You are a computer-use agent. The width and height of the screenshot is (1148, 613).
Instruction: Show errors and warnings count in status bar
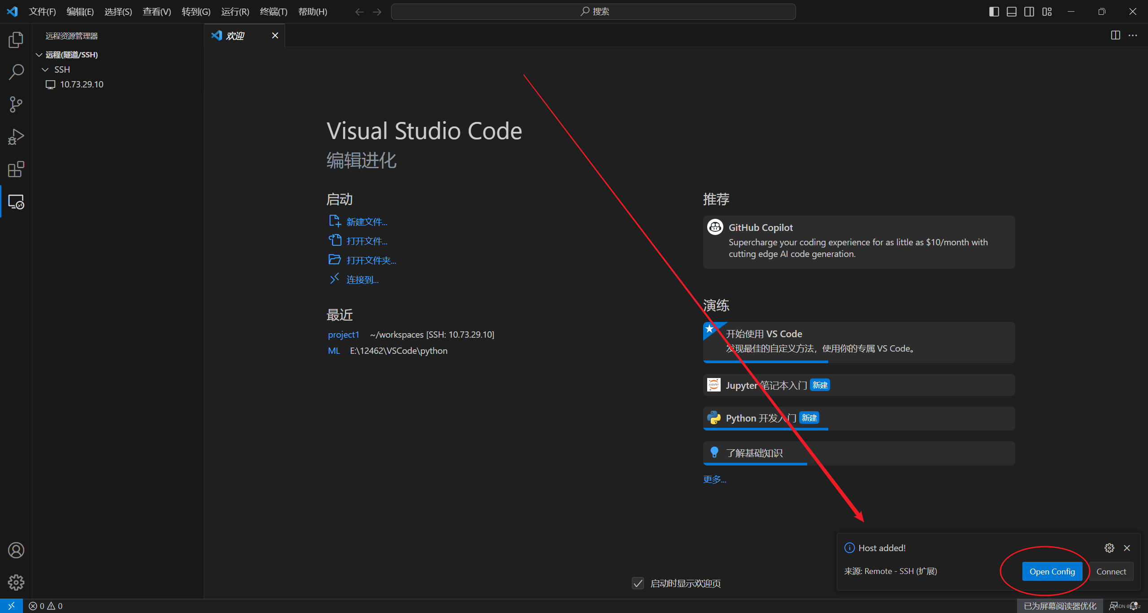46,606
